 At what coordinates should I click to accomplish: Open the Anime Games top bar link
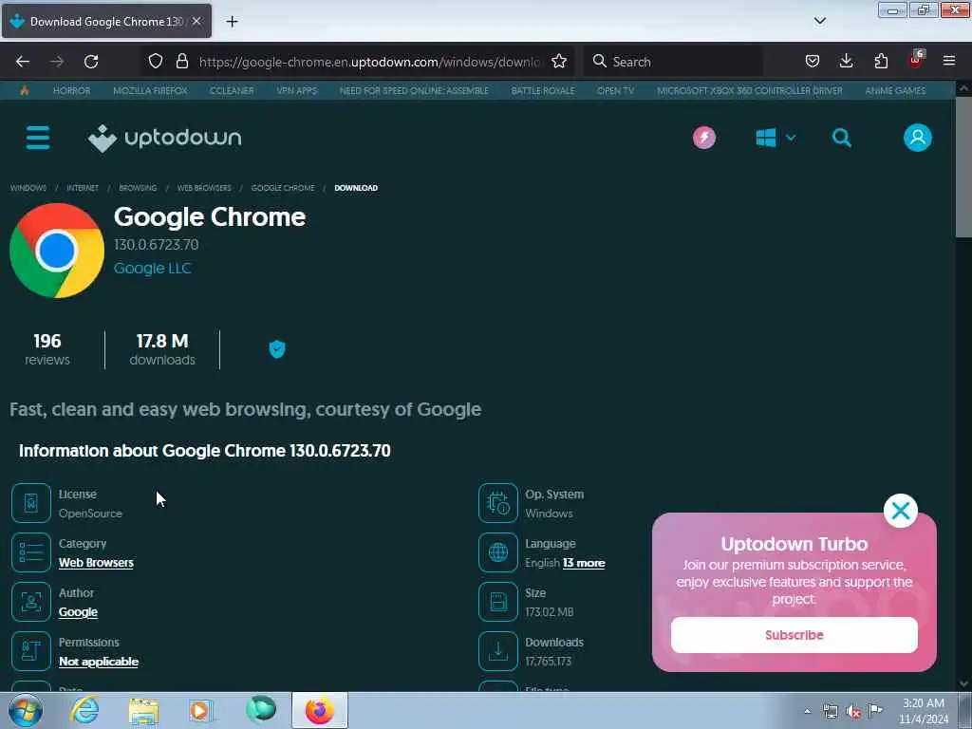coord(895,90)
